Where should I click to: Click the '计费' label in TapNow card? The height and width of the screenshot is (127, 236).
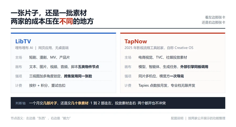128,86
